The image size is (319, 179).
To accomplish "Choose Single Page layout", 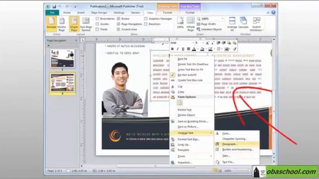I will [74, 24].
